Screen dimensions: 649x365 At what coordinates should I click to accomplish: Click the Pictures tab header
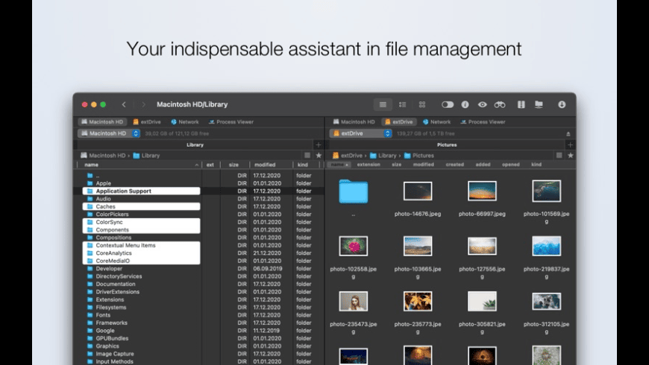point(447,145)
